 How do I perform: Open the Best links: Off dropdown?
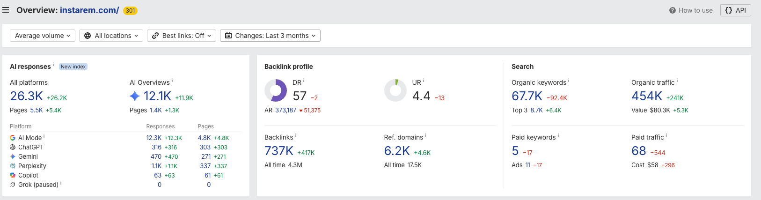pos(182,36)
